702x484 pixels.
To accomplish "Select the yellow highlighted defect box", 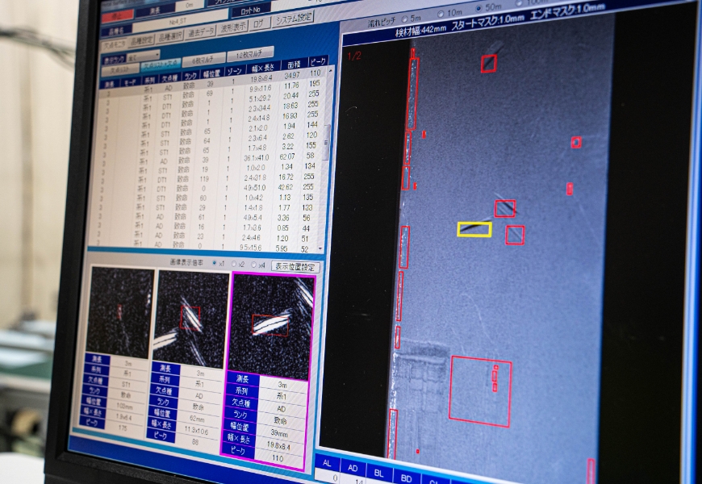I will tap(474, 229).
